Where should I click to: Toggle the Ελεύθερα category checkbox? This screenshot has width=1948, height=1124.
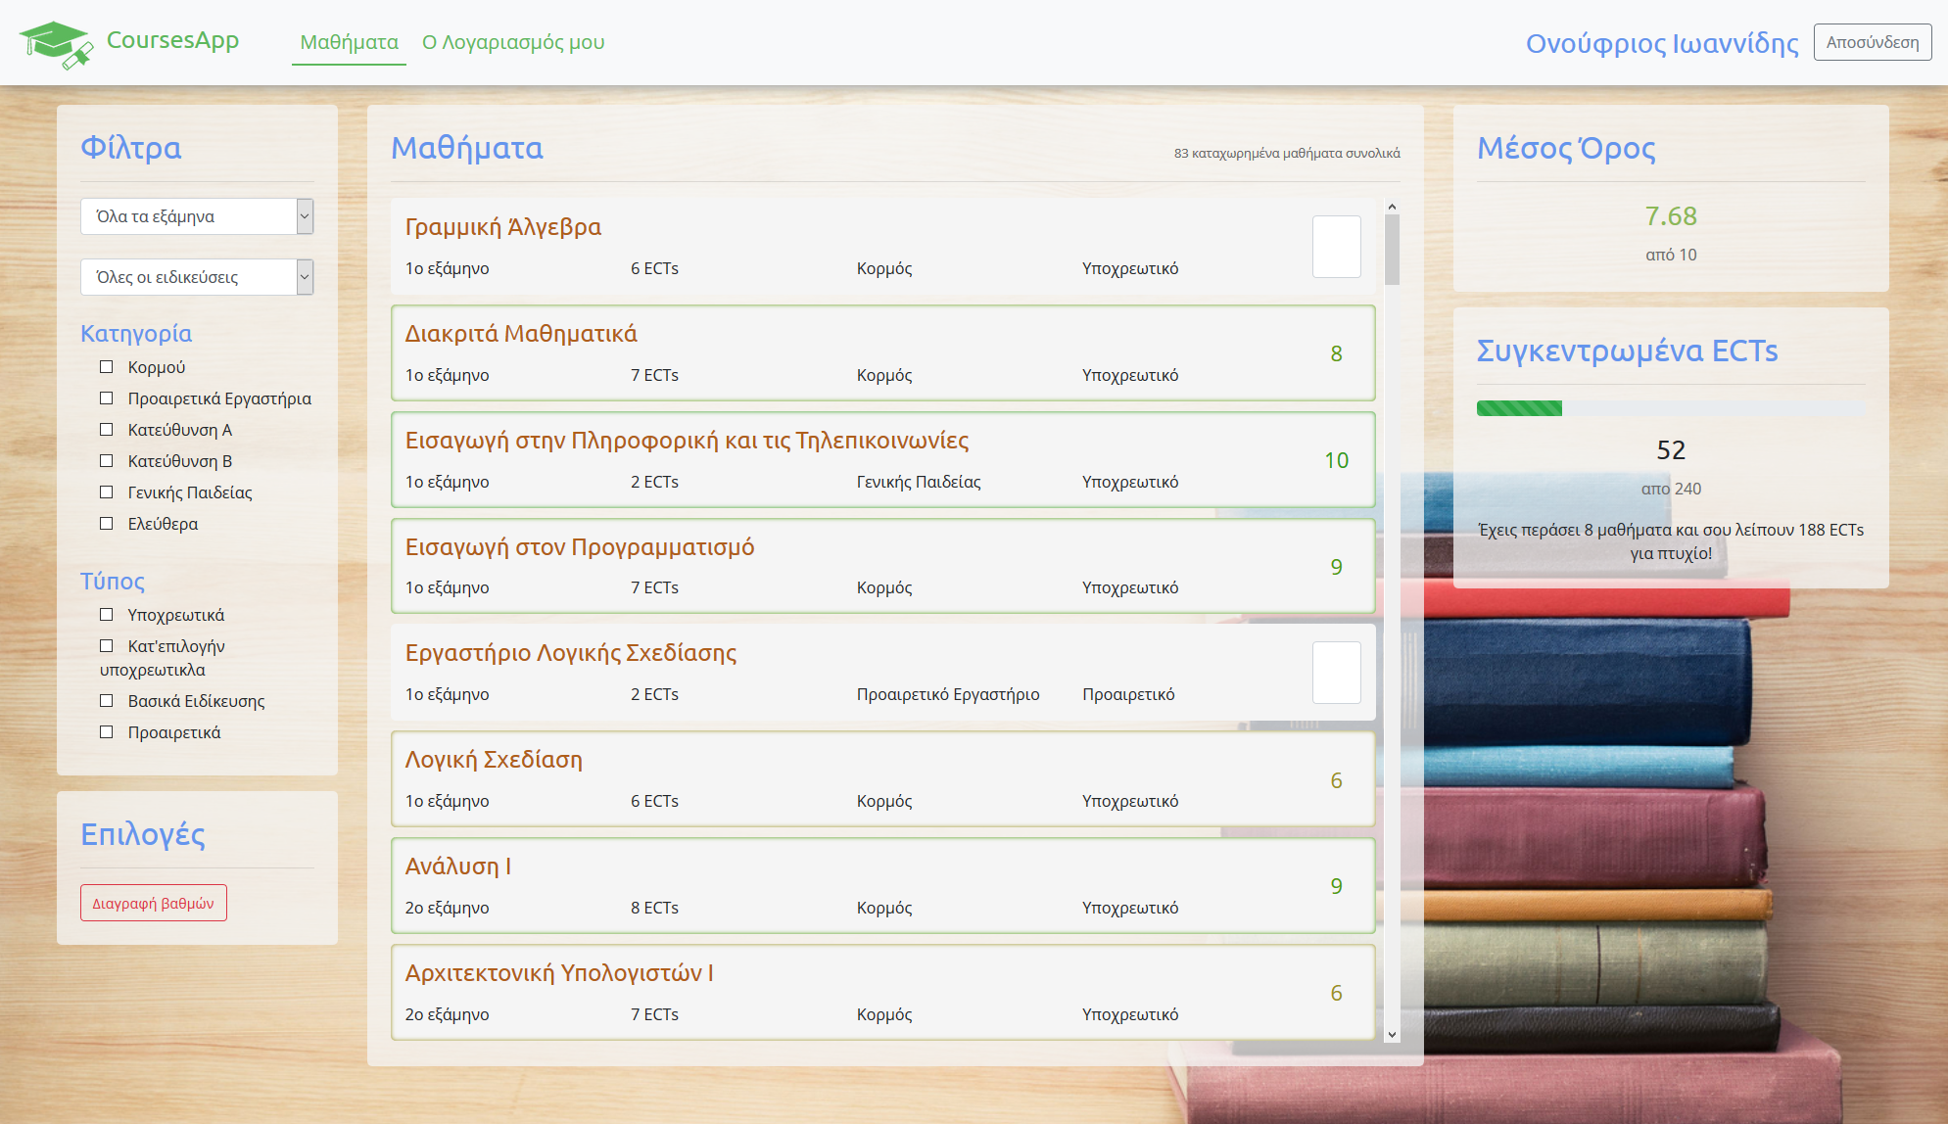[107, 524]
